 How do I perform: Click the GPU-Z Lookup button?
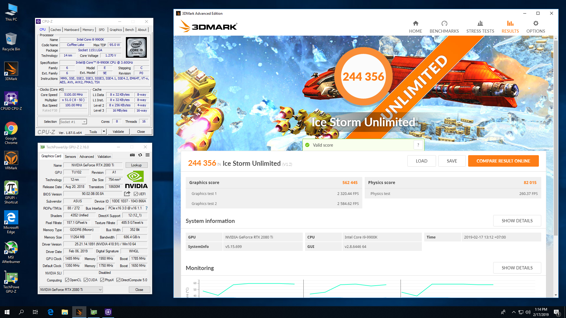coord(136,165)
